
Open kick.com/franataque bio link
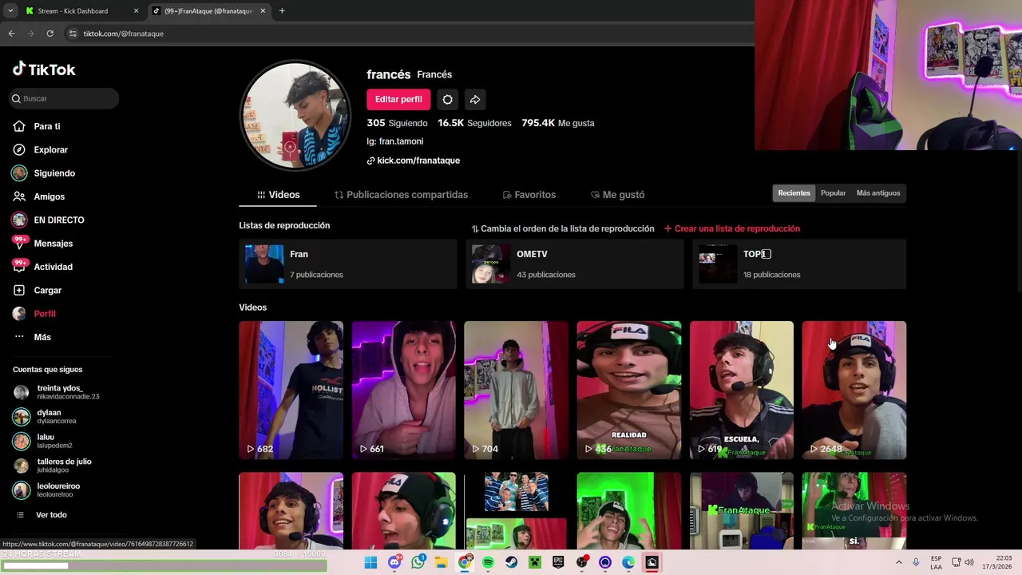[x=418, y=161]
